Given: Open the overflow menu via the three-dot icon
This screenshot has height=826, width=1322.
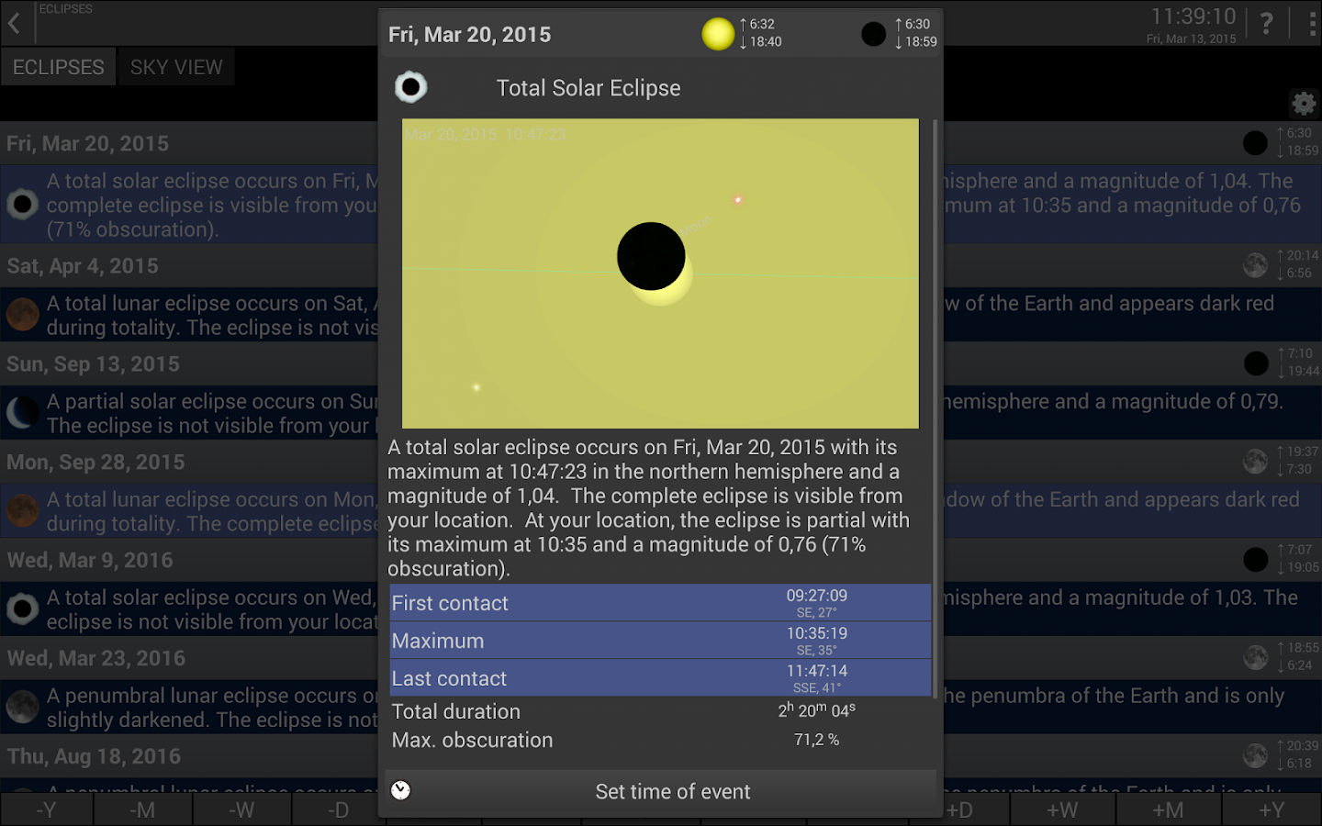Looking at the screenshot, I should [x=1312, y=23].
